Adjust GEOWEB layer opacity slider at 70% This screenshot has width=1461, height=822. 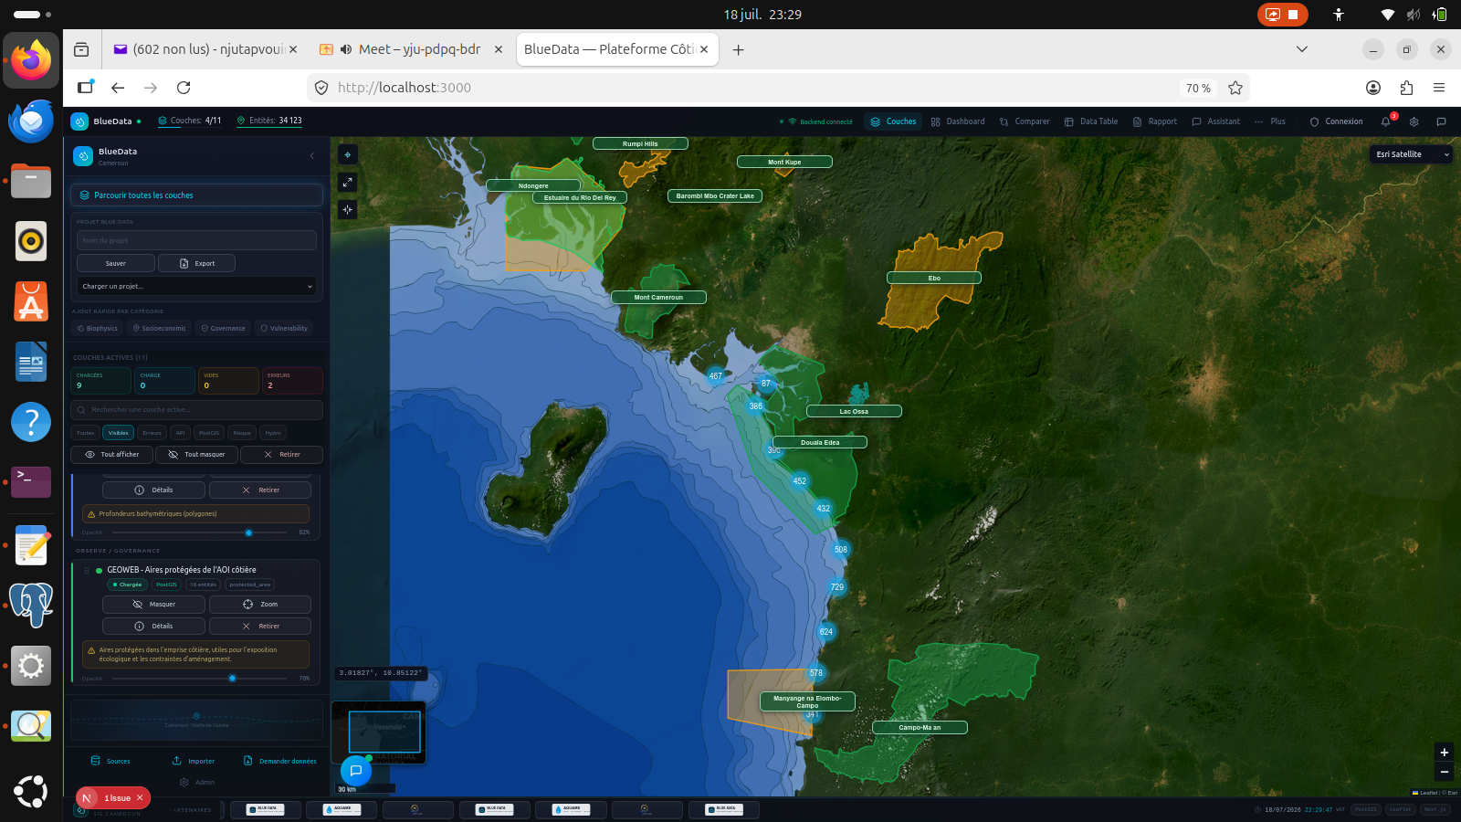(198, 679)
